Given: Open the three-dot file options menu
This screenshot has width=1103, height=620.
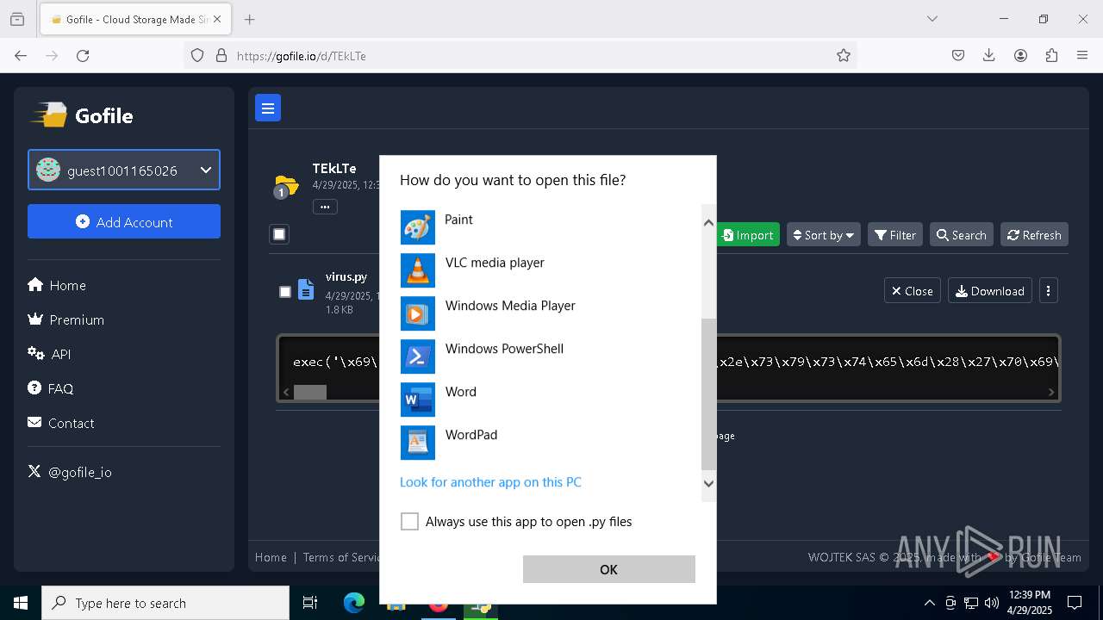Looking at the screenshot, I should [x=1049, y=291].
